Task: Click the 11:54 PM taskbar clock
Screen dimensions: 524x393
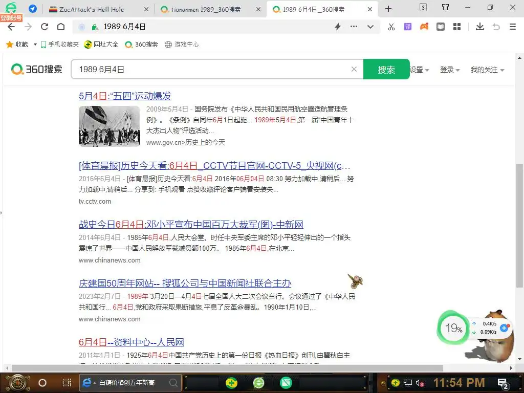Action: coord(459,383)
